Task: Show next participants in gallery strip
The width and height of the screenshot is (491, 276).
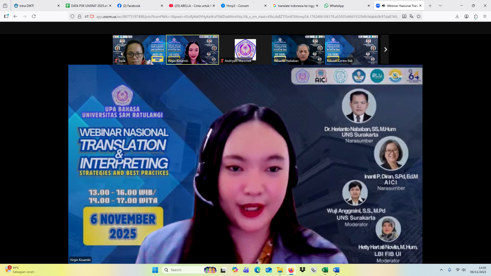Action: [385, 49]
